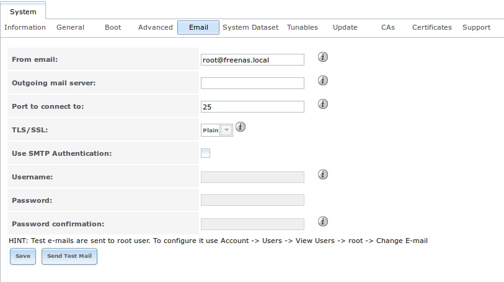
Task: Switch to the General tab
Action: pos(70,27)
